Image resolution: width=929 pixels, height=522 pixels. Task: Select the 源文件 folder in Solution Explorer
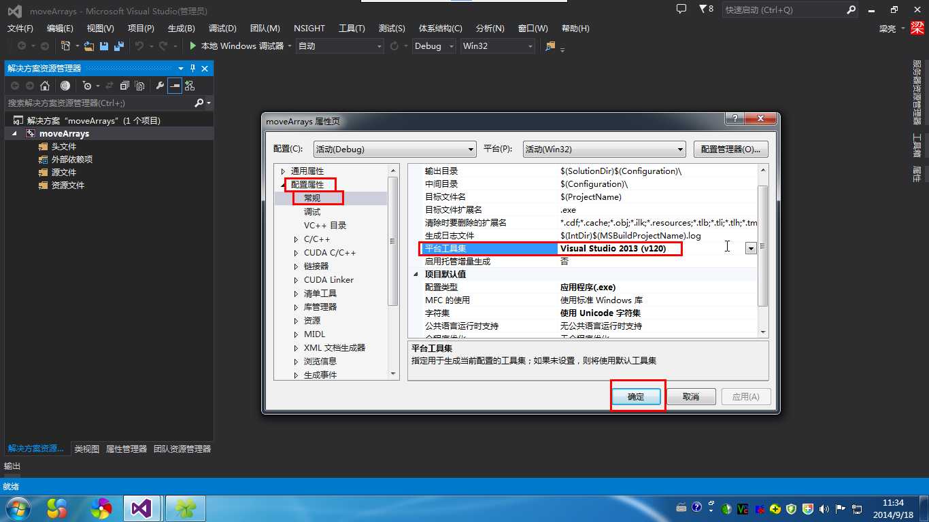[64, 172]
